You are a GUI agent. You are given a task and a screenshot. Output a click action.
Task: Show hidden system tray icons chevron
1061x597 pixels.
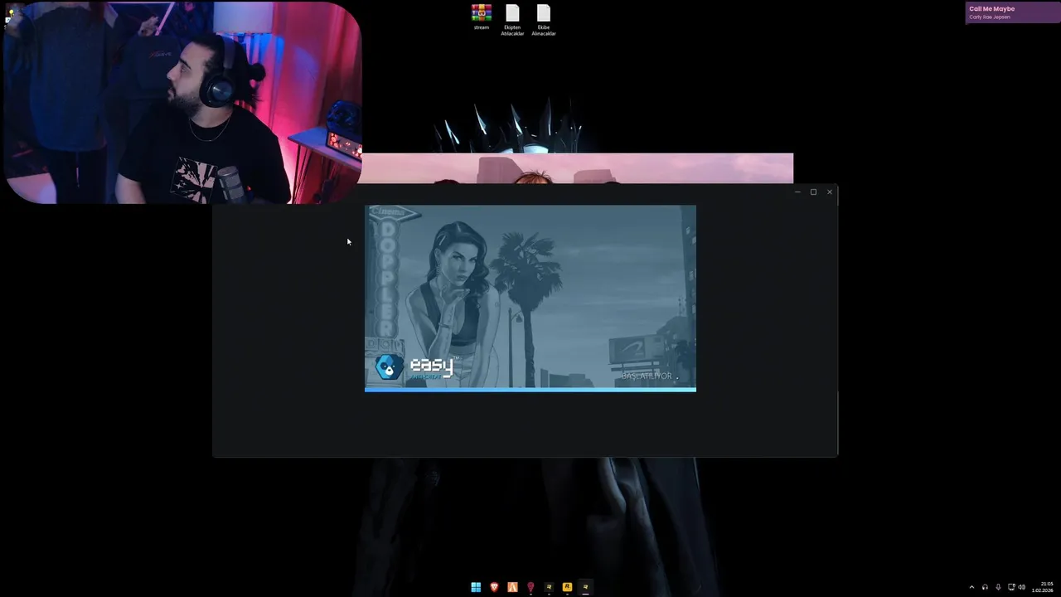coord(971,587)
